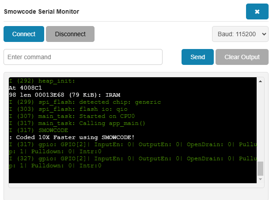Click Clear Output button

[x=242, y=57]
